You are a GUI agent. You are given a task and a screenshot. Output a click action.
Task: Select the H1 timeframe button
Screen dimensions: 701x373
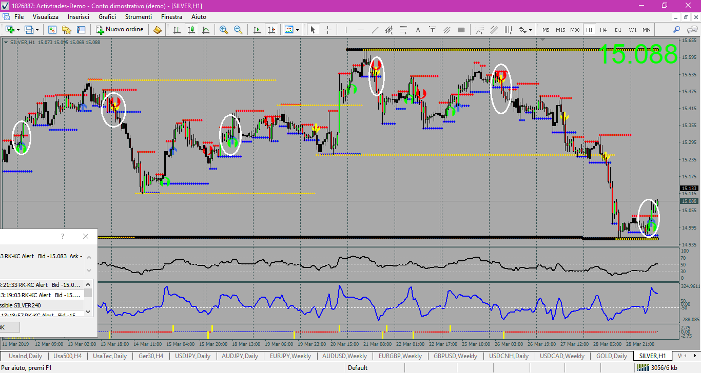point(589,30)
